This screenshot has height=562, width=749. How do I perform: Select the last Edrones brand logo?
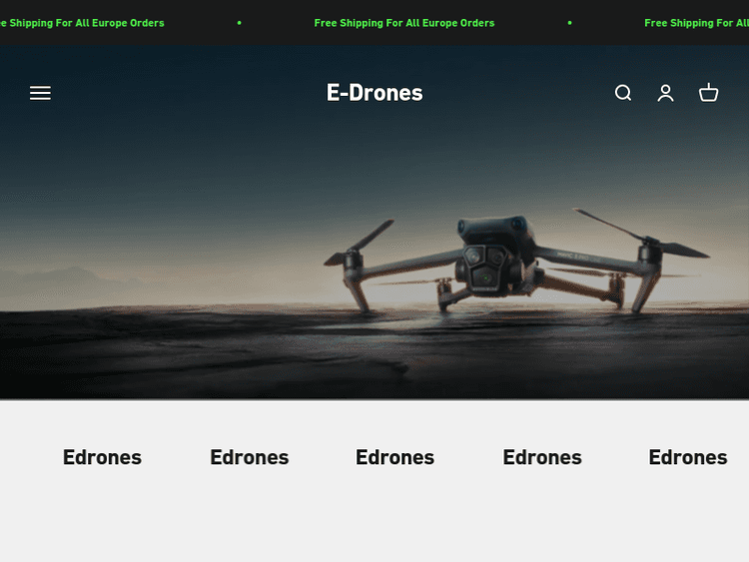coord(687,457)
